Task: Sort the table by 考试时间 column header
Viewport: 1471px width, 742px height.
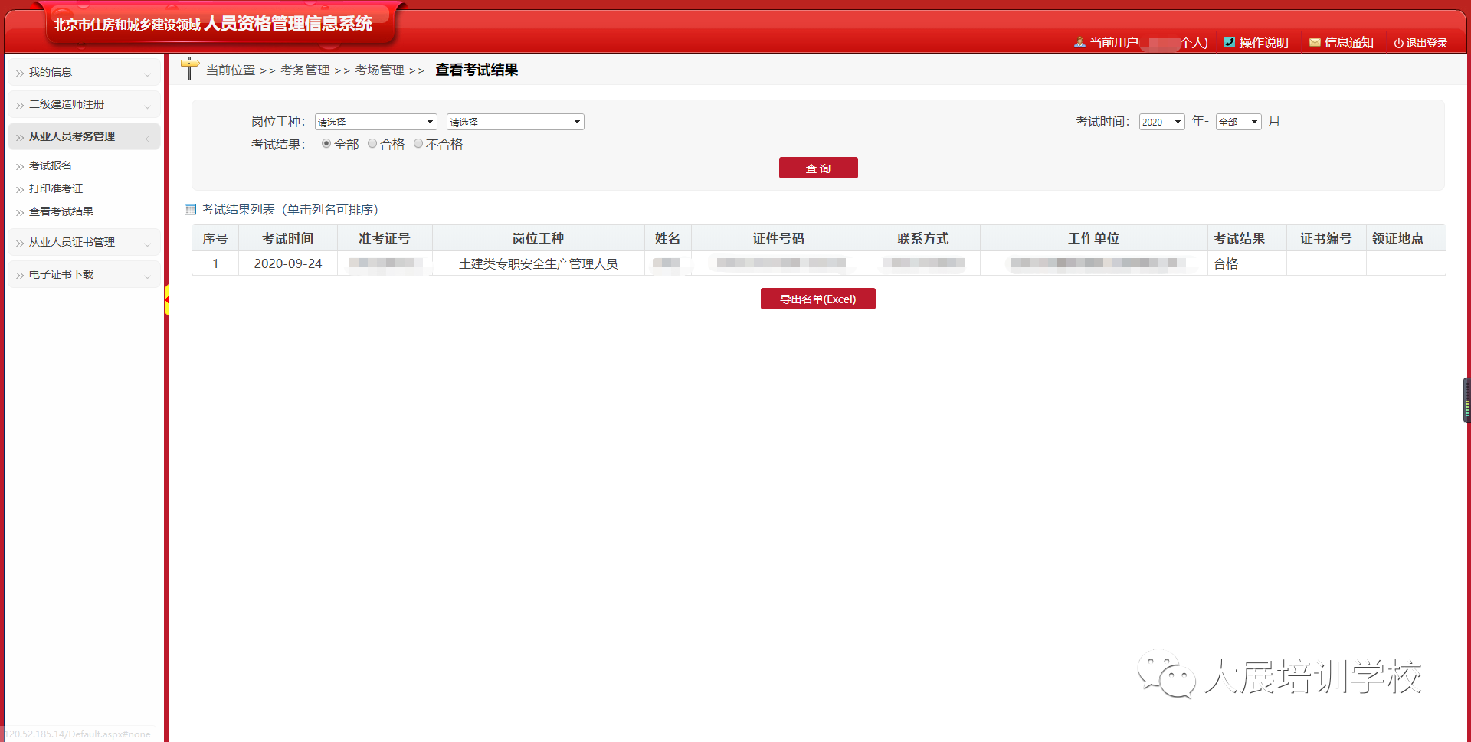Action: click(287, 238)
